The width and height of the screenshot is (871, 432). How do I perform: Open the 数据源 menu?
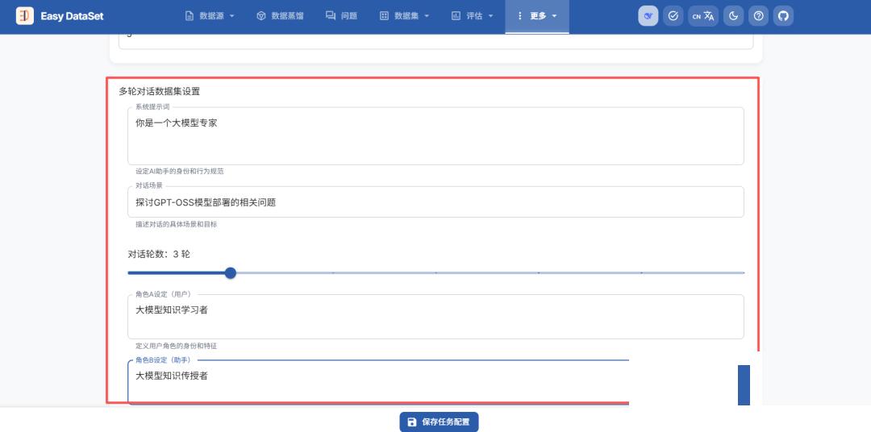click(210, 16)
